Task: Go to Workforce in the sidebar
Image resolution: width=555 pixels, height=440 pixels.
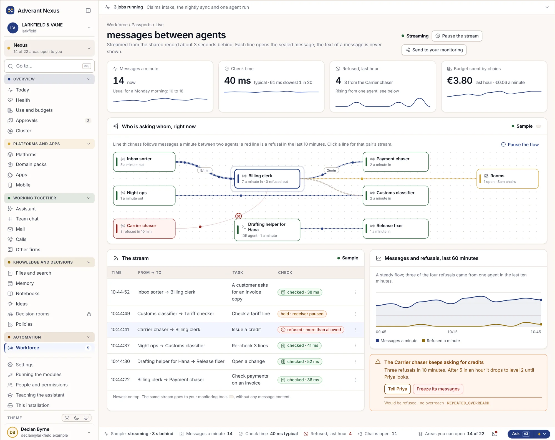Action: click(x=49, y=348)
